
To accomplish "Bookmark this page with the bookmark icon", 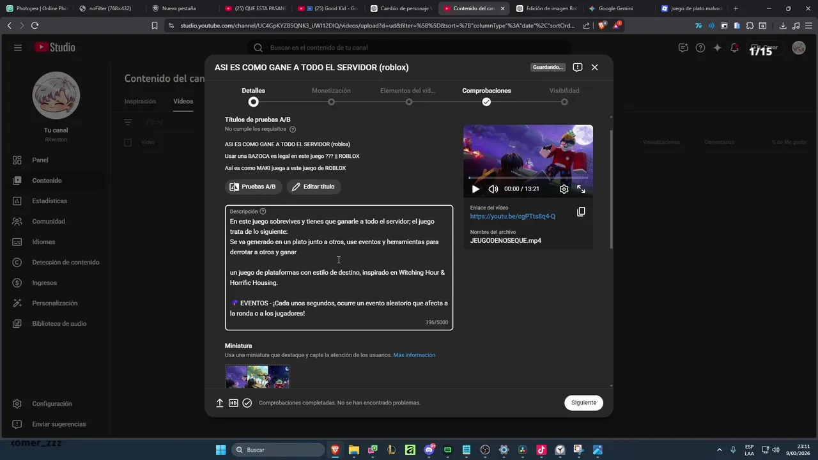I will 155,26.
